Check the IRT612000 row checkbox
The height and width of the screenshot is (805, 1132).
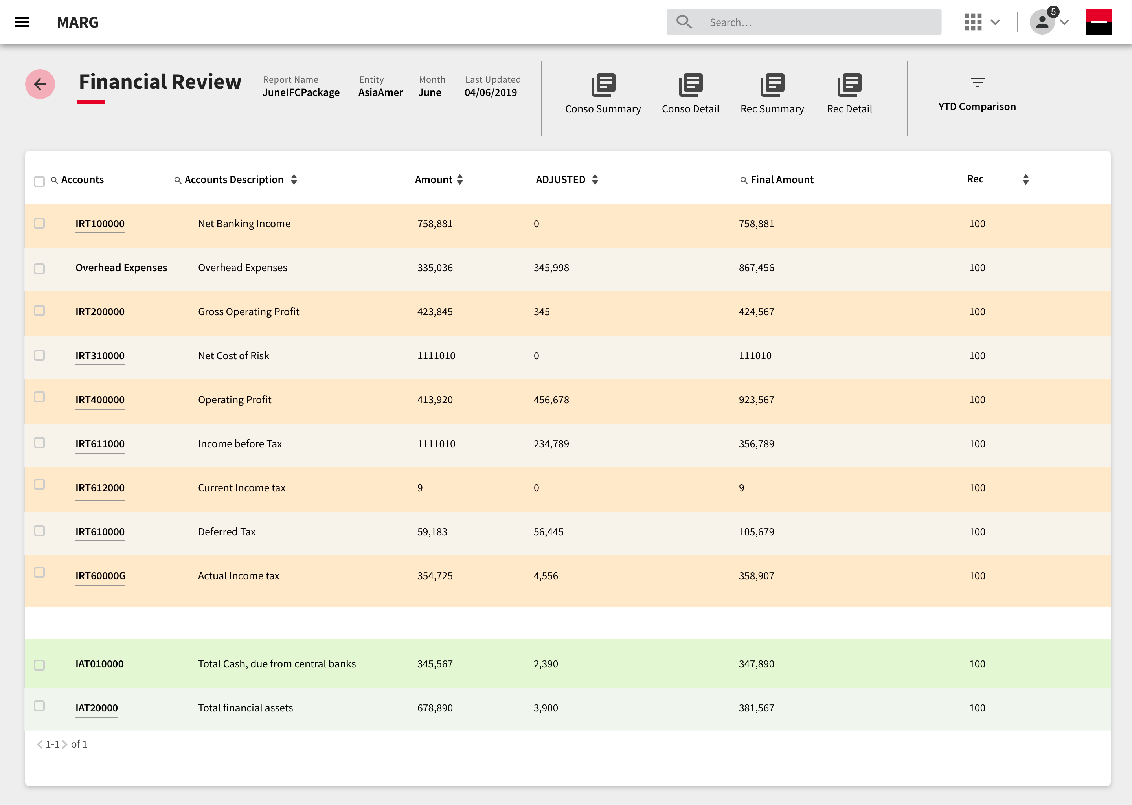39,484
